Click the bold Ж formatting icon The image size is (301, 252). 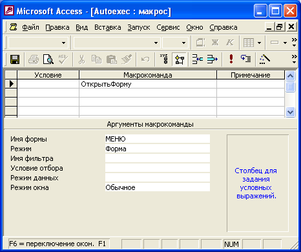[215, 43]
